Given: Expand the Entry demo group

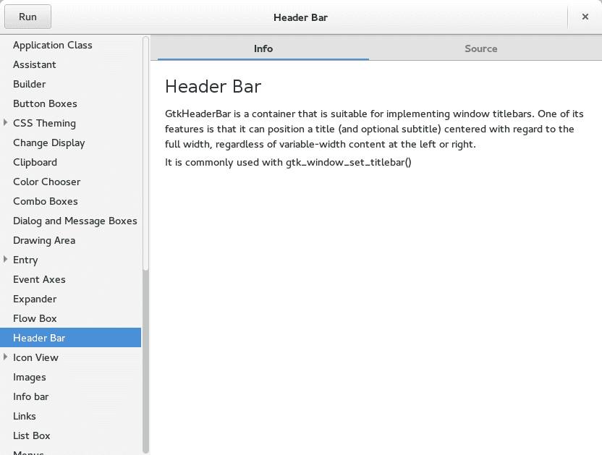Looking at the screenshot, I should point(6,260).
